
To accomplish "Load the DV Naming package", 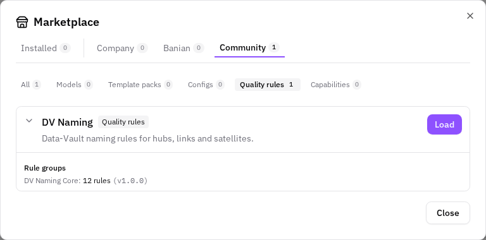I will 444,124.
